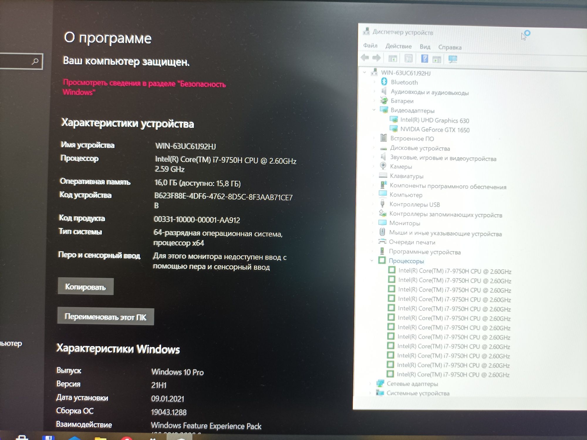Select the NVIDIA GeForce GTX 1650 adapter icon
The image size is (587, 440).
(393, 129)
